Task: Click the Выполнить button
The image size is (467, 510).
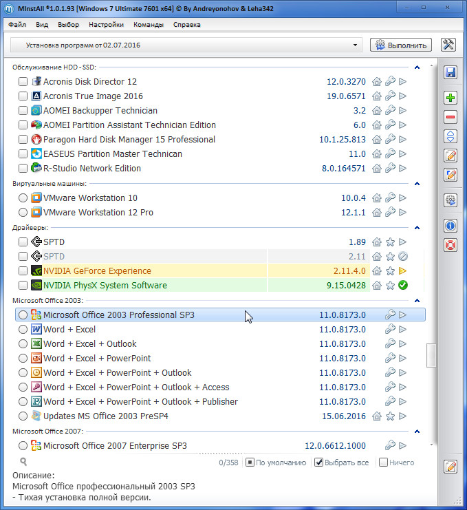Action: tap(401, 45)
